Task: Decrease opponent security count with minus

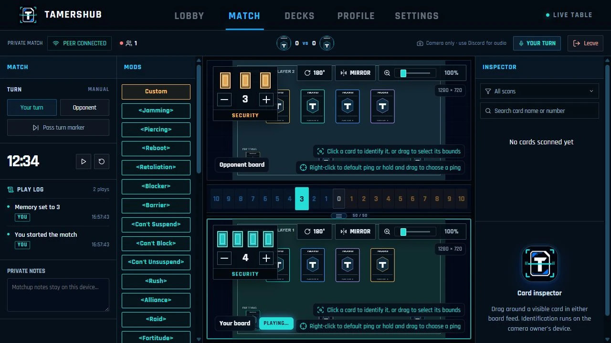Action: [224, 99]
